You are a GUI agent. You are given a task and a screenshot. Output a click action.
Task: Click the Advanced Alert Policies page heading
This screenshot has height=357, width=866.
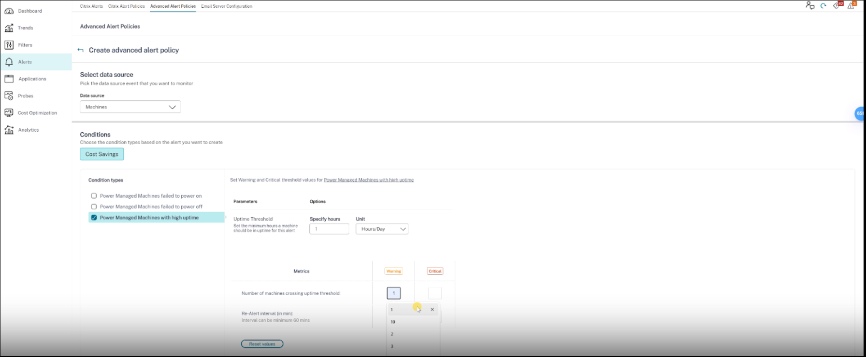tap(110, 27)
